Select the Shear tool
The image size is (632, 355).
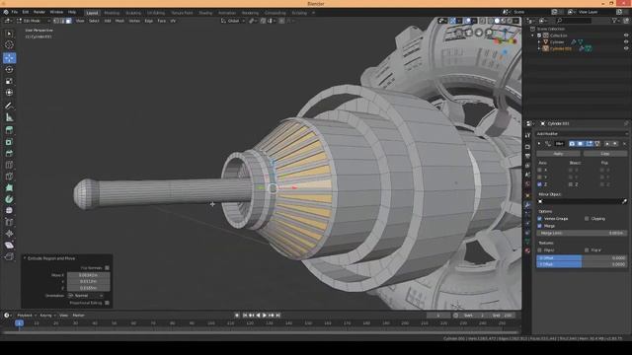9,246
